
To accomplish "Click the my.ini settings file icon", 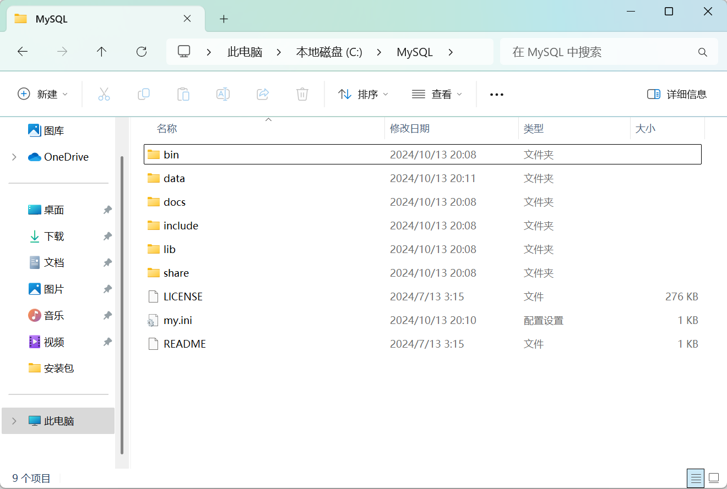I will point(153,321).
